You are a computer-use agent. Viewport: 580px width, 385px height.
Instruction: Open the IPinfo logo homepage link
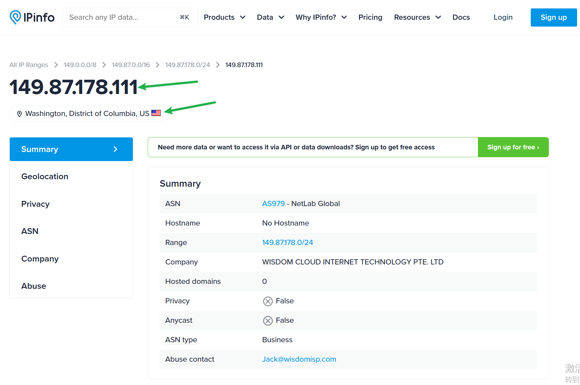tap(32, 17)
